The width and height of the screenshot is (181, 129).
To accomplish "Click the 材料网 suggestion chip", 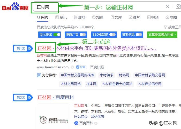I will pyautogui.click(x=124, y=75).
